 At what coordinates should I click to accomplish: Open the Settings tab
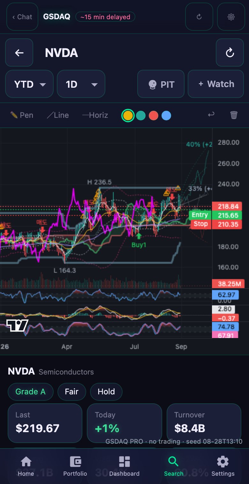pyautogui.click(x=223, y=466)
